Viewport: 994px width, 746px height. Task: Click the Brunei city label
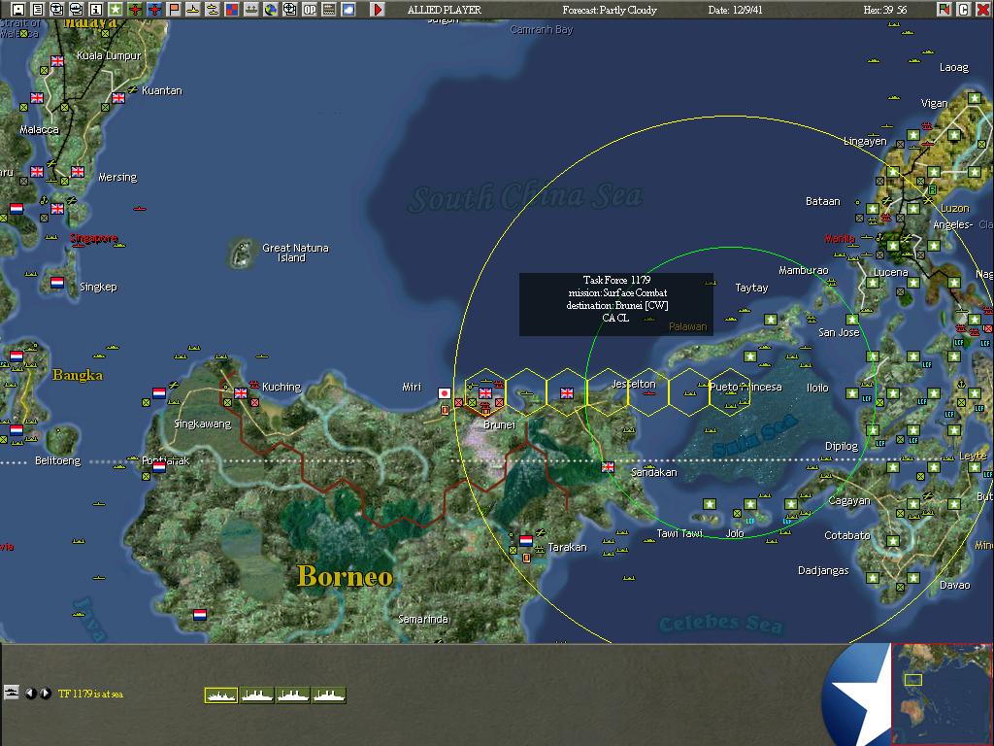pyautogui.click(x=500, y=424)
